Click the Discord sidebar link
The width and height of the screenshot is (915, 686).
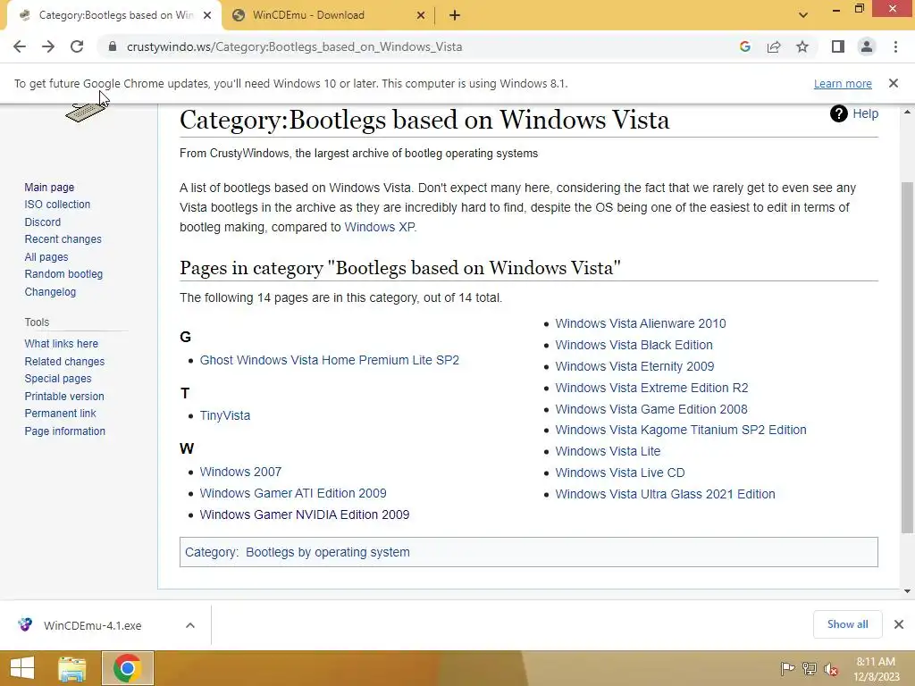coord(43,222)
